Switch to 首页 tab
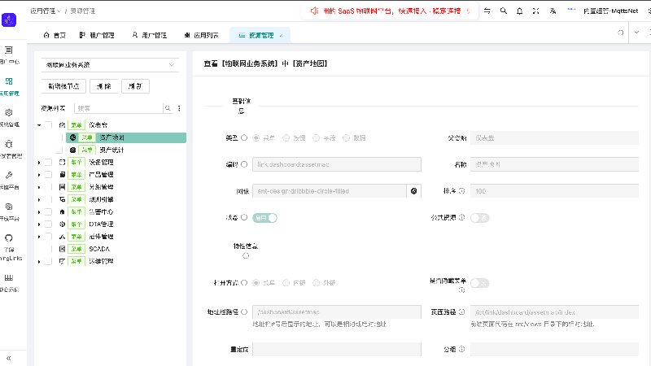The height and width of the screenshot is (366, 651). click(55, 35)
